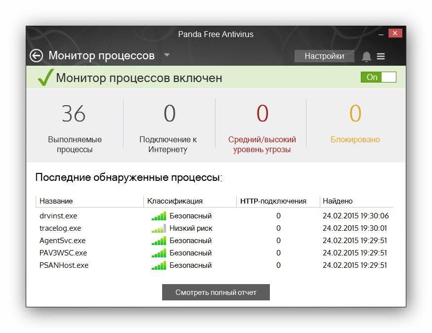Screen dimensions: 432x333
Task: Toggle the process monitor On switch
Action: click(x=378, y=77)
